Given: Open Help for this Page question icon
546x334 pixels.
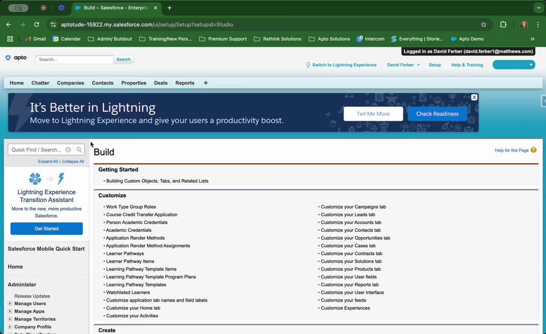Looking at the screenshot, I should click(x=533, y=150).
